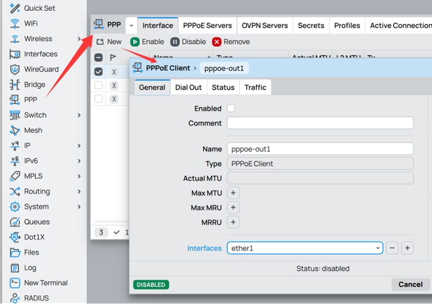Click New to add an interface

(109, 42)
